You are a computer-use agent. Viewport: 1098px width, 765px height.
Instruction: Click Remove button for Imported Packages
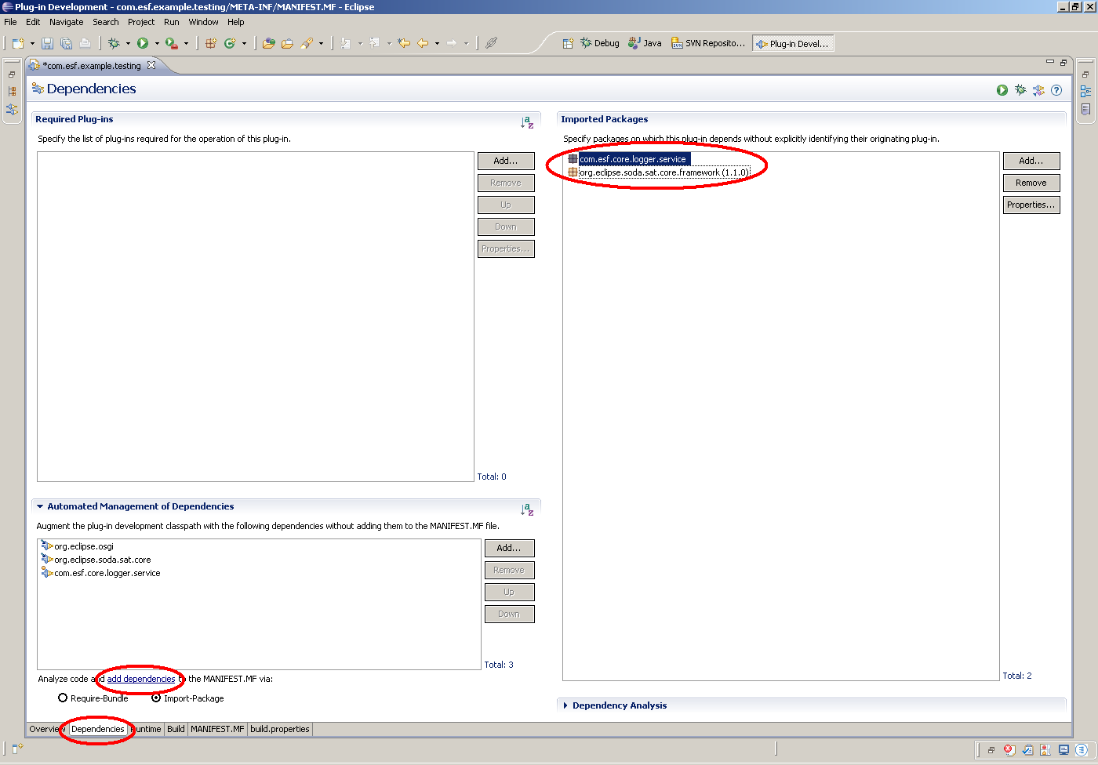[x=1031, y=183]
